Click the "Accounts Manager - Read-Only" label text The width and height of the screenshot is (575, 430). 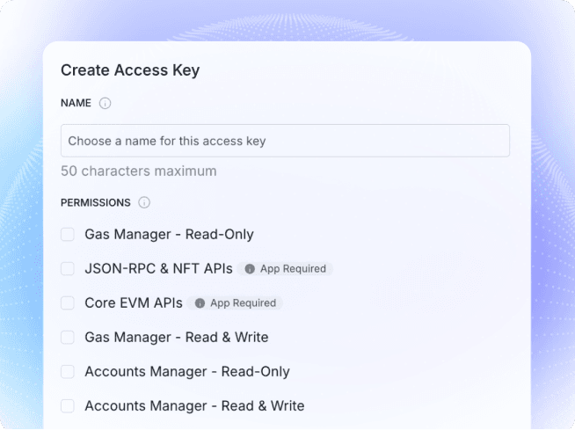[x=187, y=372]
